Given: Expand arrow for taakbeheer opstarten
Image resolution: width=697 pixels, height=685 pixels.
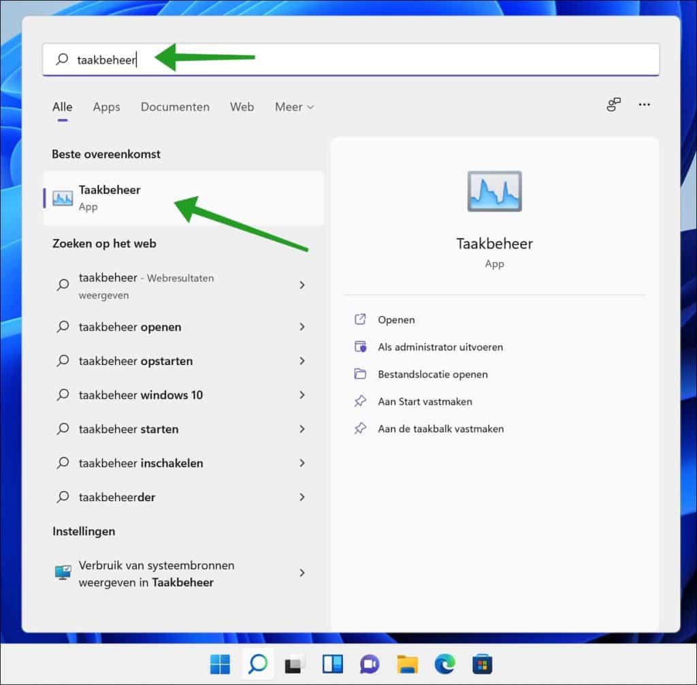Looking at the screenshot, I should (302, 361).
